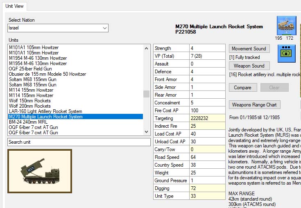
Task: Click the Compare button
Action: tap(243, 88)
